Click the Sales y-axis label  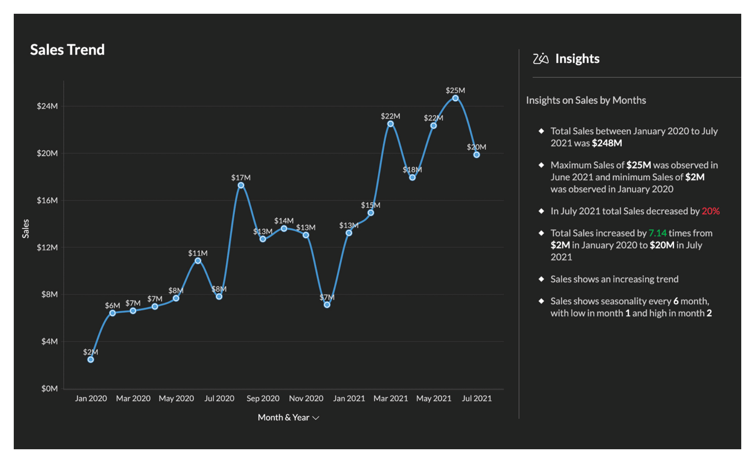pos(26,229)
